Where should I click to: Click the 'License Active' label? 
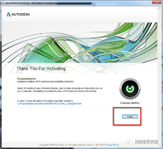(x=130, y=103)
